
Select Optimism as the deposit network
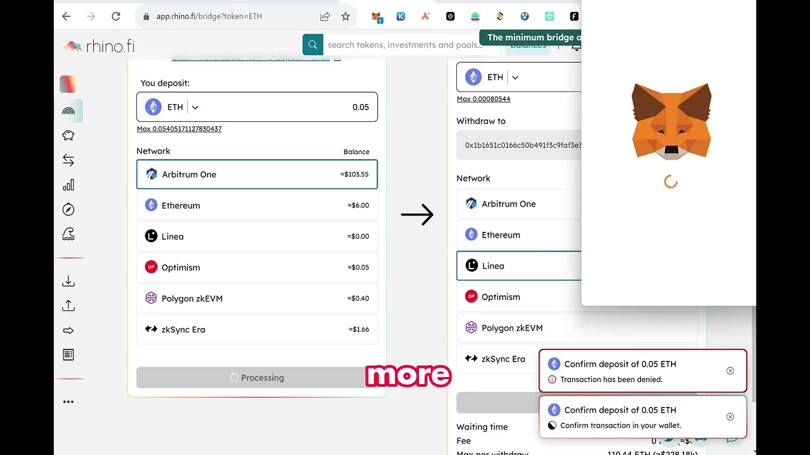click(257, 267)
